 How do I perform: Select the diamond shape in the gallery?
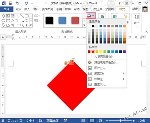[x=3, y=16]
